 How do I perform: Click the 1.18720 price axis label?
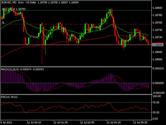[158, 37]
